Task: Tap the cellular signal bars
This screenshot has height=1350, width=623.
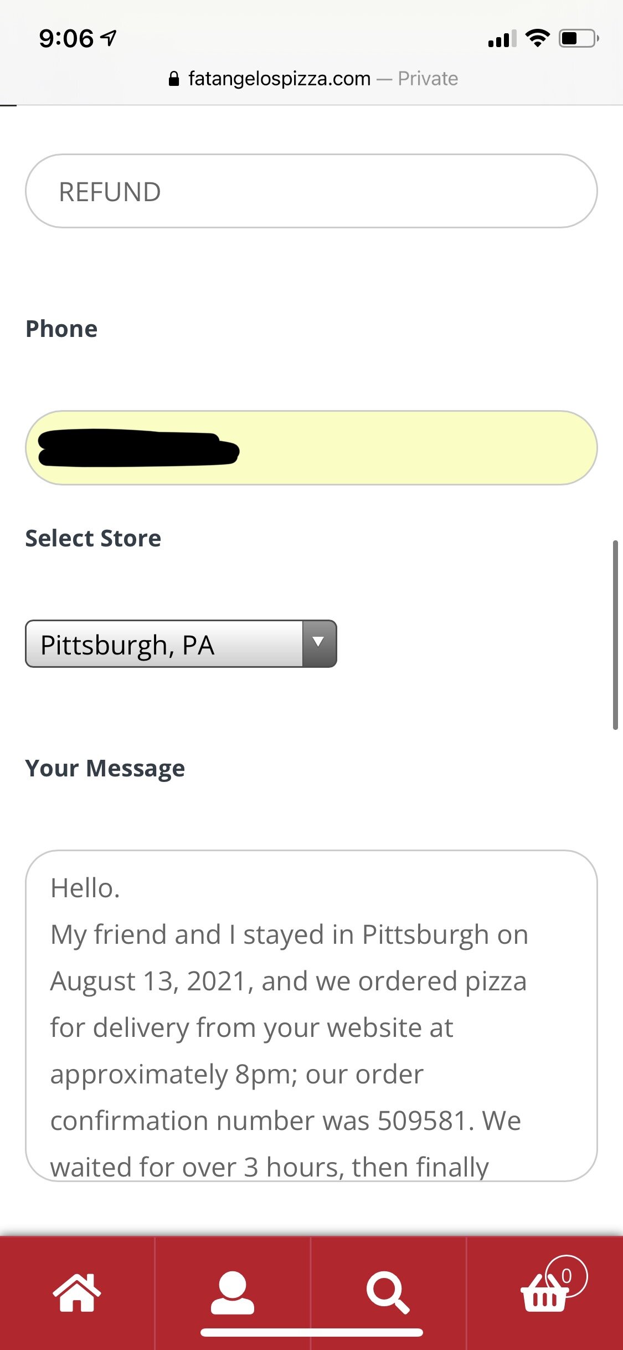Action: tap(502, 39)
